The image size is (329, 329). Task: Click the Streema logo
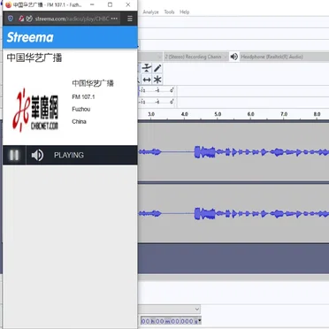click(30, 37)
